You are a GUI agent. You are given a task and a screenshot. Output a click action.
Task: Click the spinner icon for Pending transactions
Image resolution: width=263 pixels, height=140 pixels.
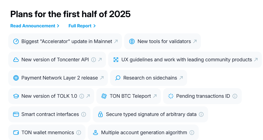171,96
